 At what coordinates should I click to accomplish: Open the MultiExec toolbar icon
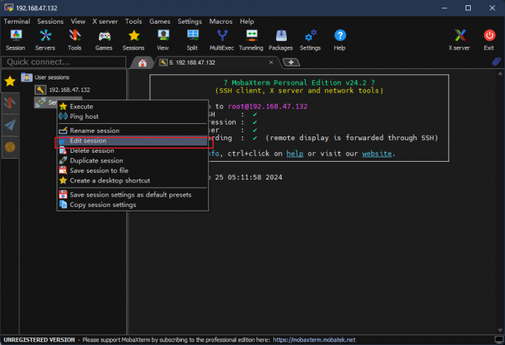(221, 40)
